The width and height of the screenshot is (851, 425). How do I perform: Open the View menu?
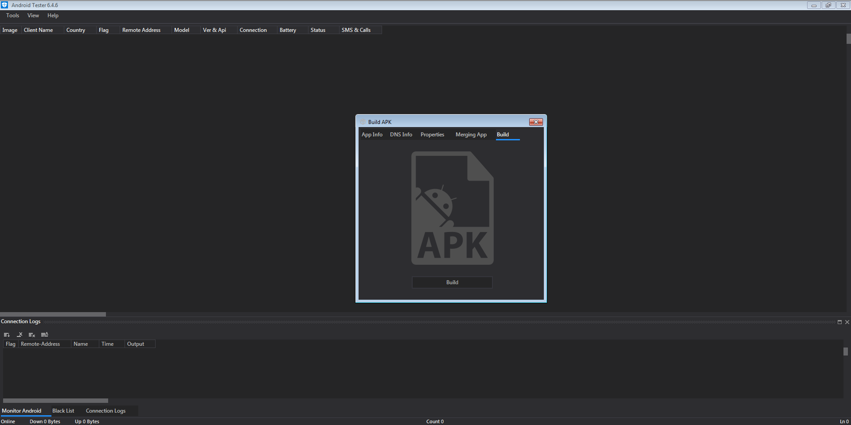[33, 15]
